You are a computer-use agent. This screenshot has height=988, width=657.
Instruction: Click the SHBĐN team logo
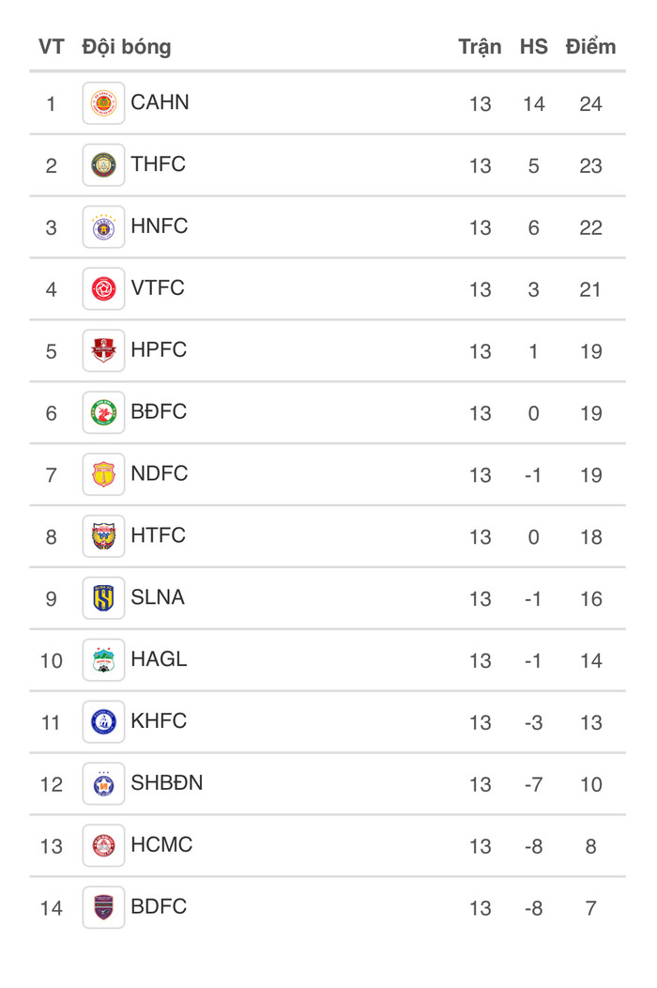(x=103, y=784)
